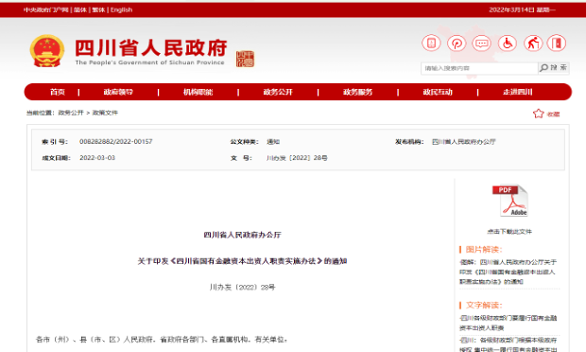Viewport: 586px width, 352px height.
Task: Click the 文字解读 section heading
Action: (x=484, y=306)
